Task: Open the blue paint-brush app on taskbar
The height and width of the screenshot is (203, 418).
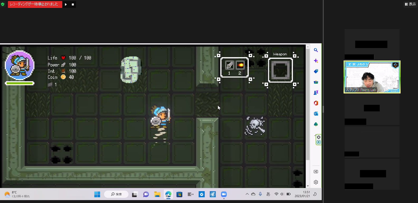Action: tap(213, 195)
